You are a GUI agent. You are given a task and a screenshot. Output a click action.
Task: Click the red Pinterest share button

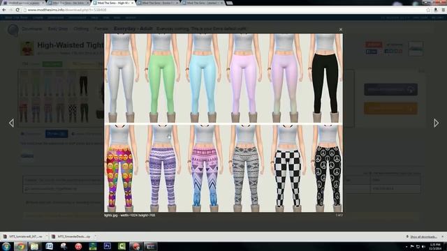pos(374,45)
